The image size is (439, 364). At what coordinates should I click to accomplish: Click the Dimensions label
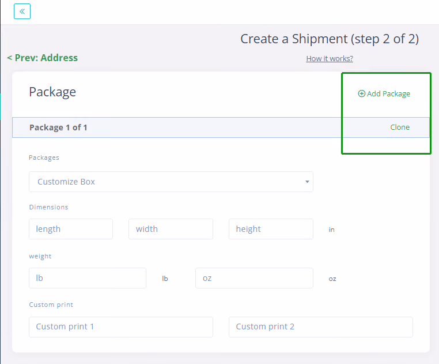(x=49, y=207)
